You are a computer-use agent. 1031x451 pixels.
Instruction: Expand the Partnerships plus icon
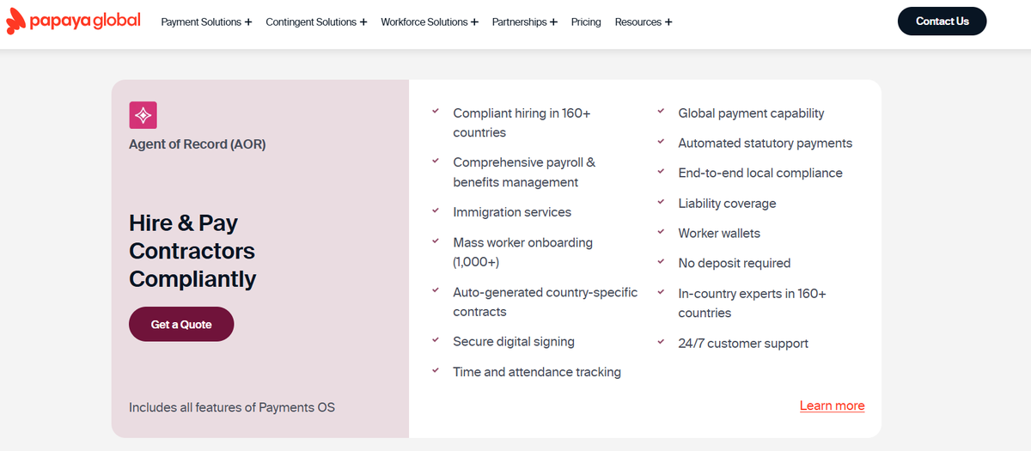click(553, 22)
